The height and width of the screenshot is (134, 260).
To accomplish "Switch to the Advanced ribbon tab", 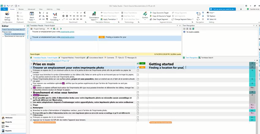I will pyautogui.click(x=31, y=9).
